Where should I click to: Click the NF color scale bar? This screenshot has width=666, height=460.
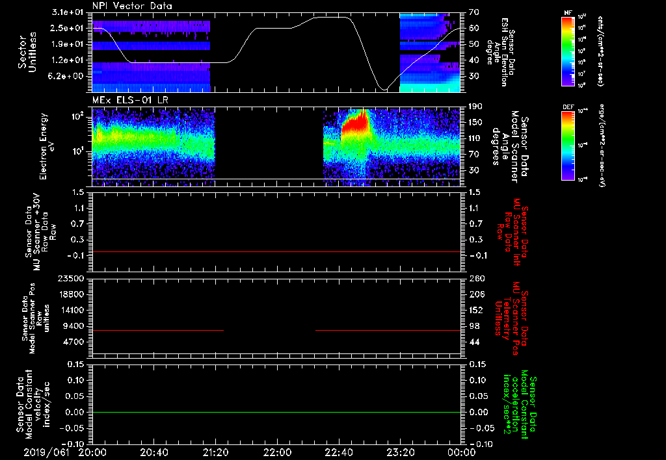tap(568, 51)
